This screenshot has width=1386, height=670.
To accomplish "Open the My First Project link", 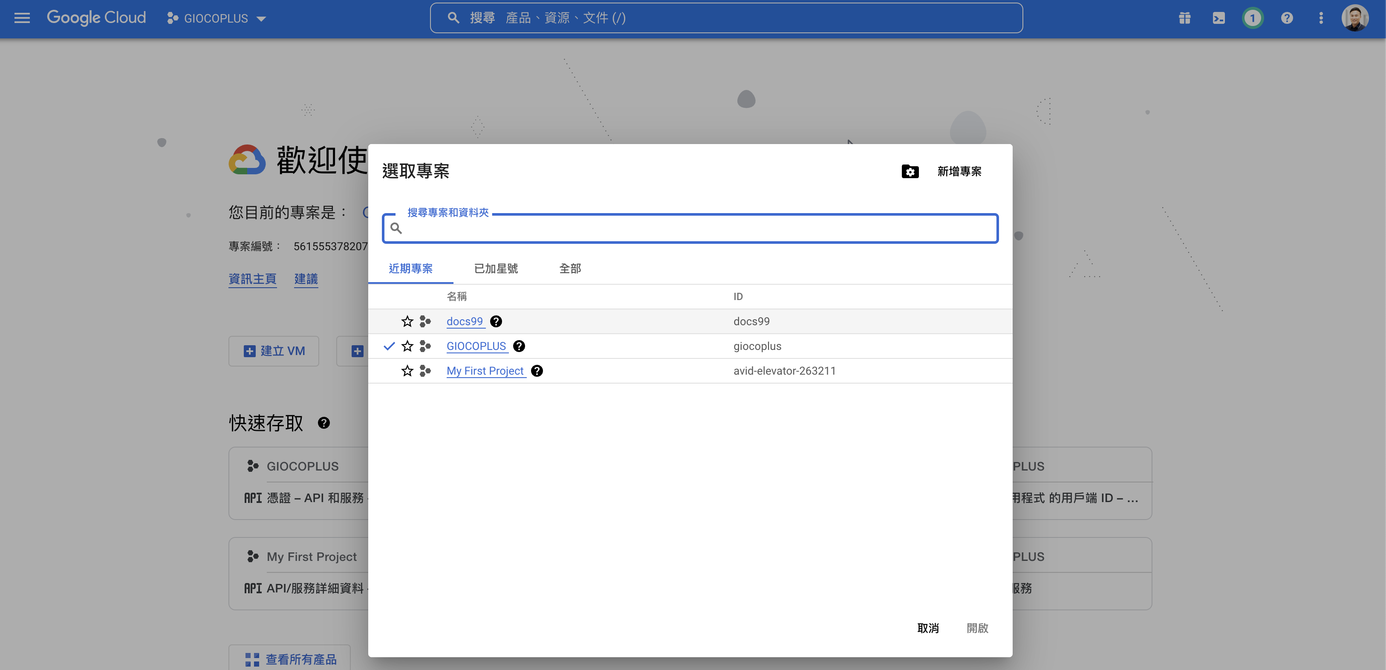I will (485, 371).
